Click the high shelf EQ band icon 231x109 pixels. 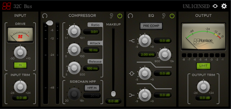(x=132, y=41)
